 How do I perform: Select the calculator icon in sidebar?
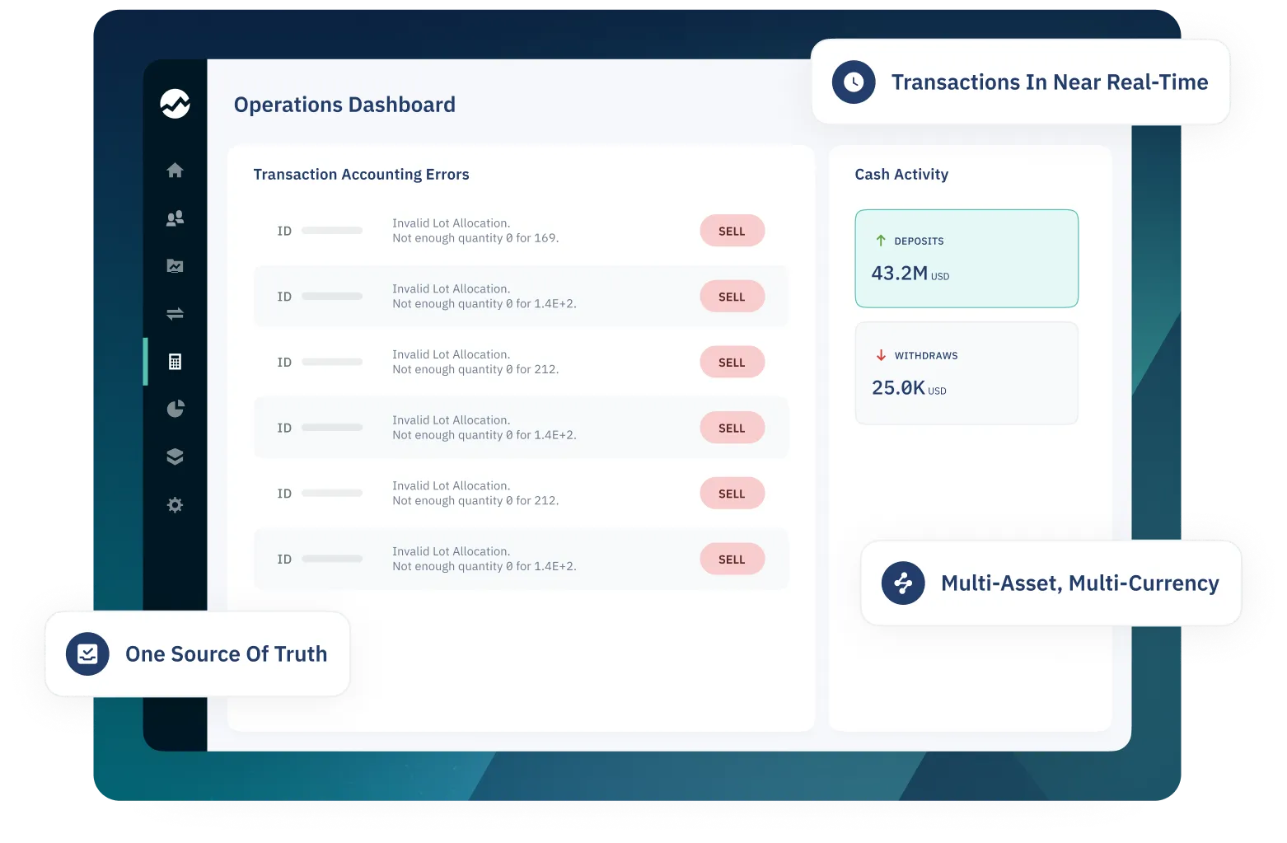click(x=175, y=362)
